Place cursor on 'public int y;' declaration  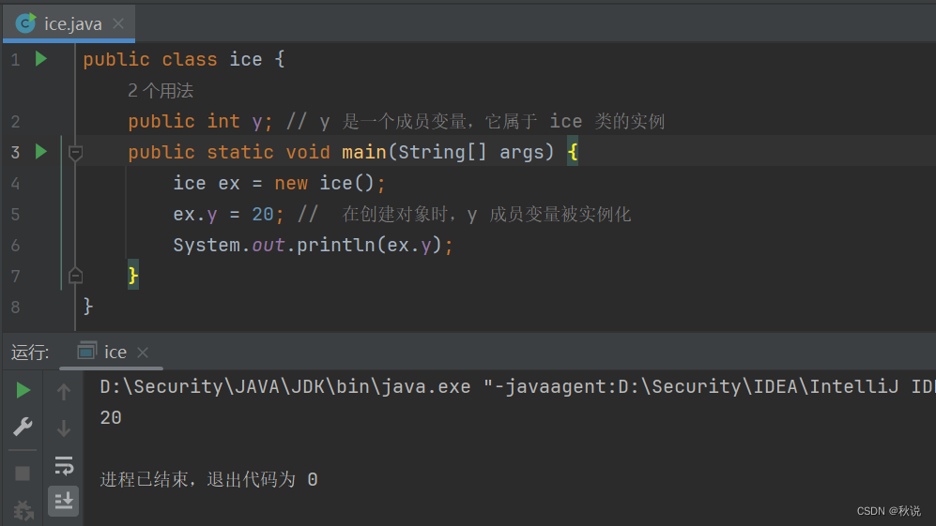click(x=200, y=122)
